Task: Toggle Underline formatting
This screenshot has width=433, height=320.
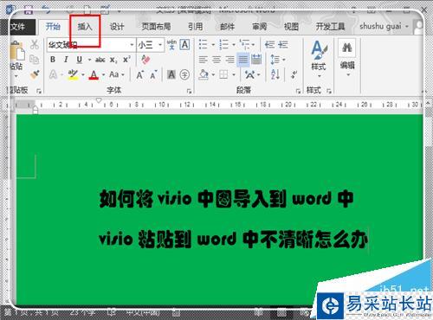Action: point(79,60)
